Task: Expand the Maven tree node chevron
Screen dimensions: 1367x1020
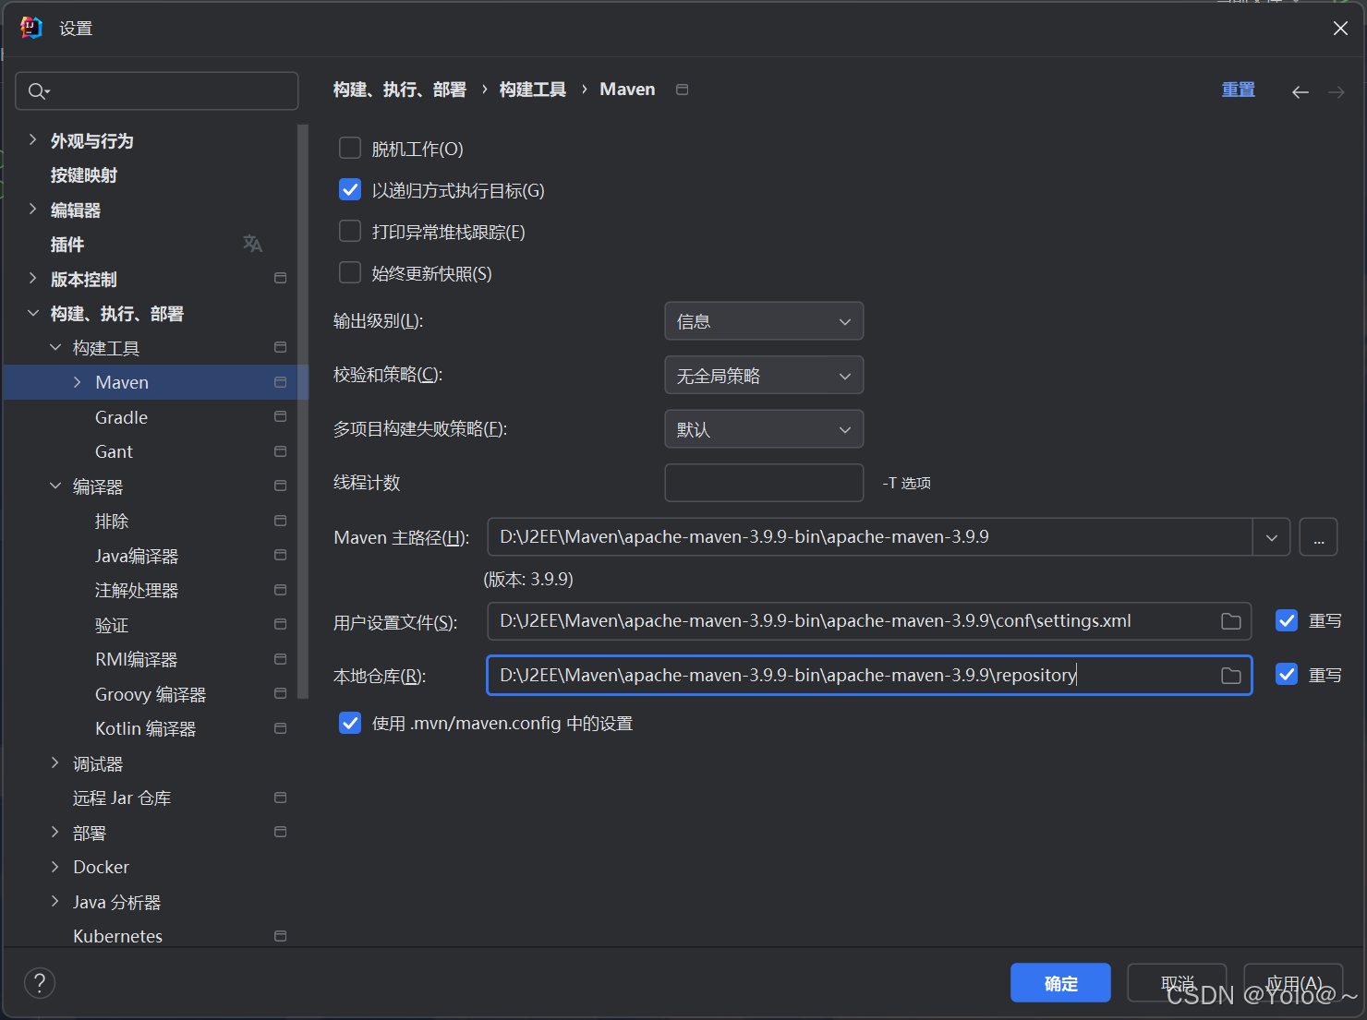Action: tap(78, 382)
